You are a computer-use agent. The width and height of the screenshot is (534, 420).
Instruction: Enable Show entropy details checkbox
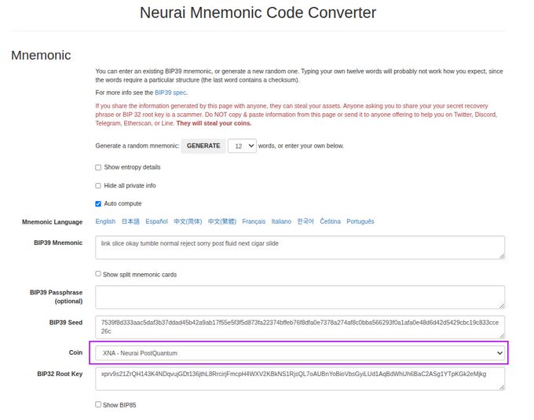pos(98,167)
